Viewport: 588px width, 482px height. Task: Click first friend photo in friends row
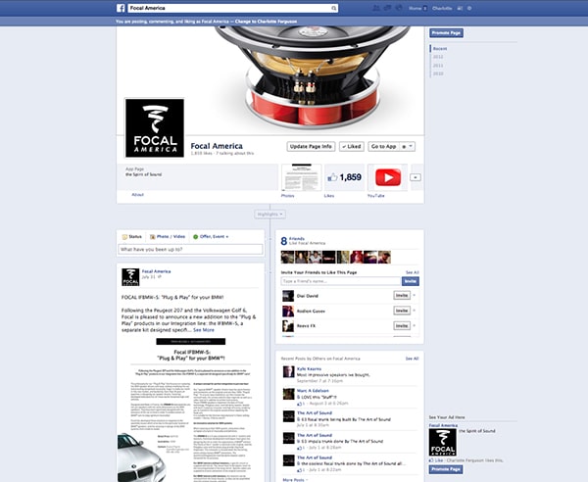tap(287, 257)
